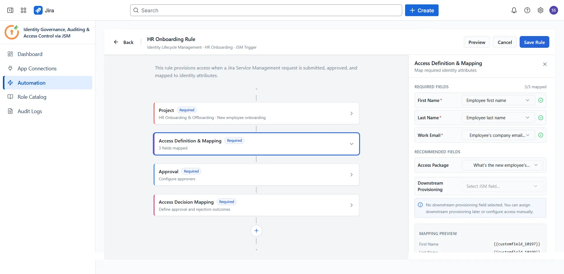Focus the Search input field
Image resolution: width=564 pixels, height=274 pixels.
[x=266, y=10]
